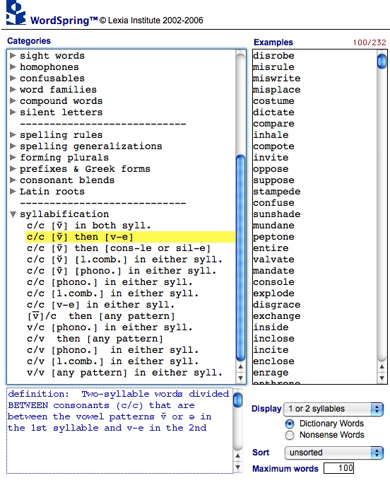Select the example word 'mundane'

(x=273, y=226)
